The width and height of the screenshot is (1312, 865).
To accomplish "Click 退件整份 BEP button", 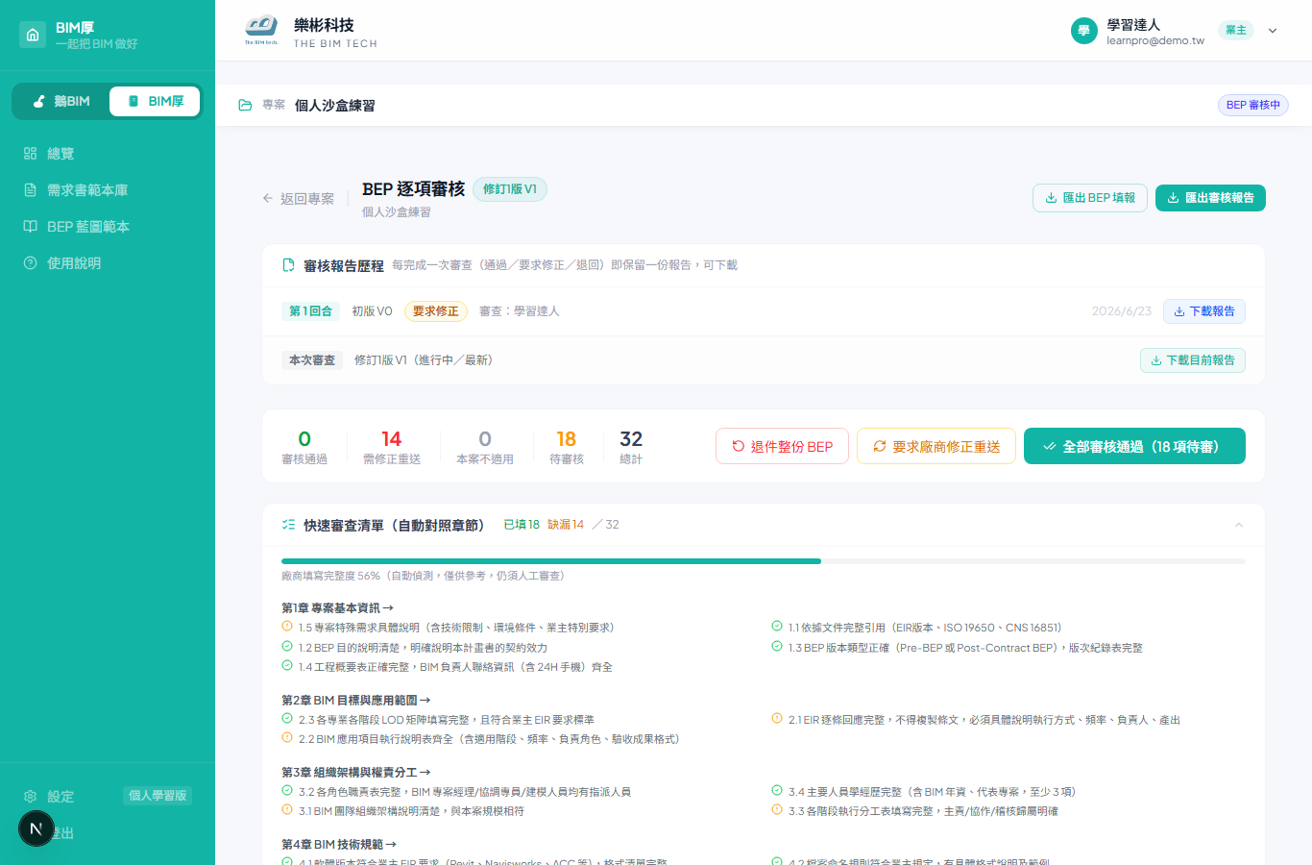I will (x=782, y=446).
